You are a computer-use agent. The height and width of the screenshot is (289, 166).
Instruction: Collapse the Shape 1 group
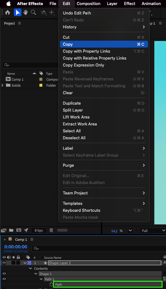coord(36,274)
